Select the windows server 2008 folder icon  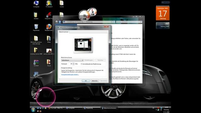tap(36, 51)
